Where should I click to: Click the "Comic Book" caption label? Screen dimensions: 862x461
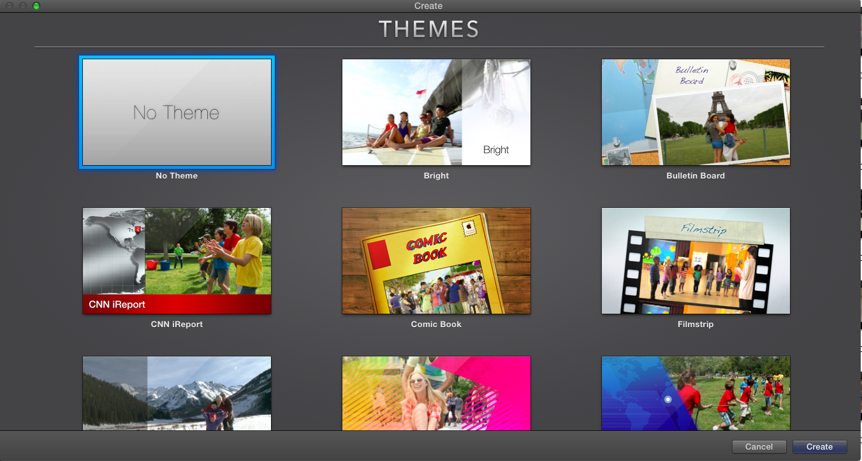[x=436, y=324]
